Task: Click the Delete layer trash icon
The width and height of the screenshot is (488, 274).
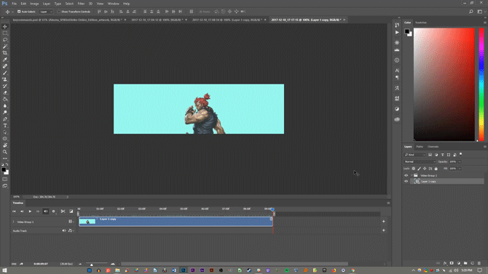Action: pyautogui.click(x=479, y=263)
